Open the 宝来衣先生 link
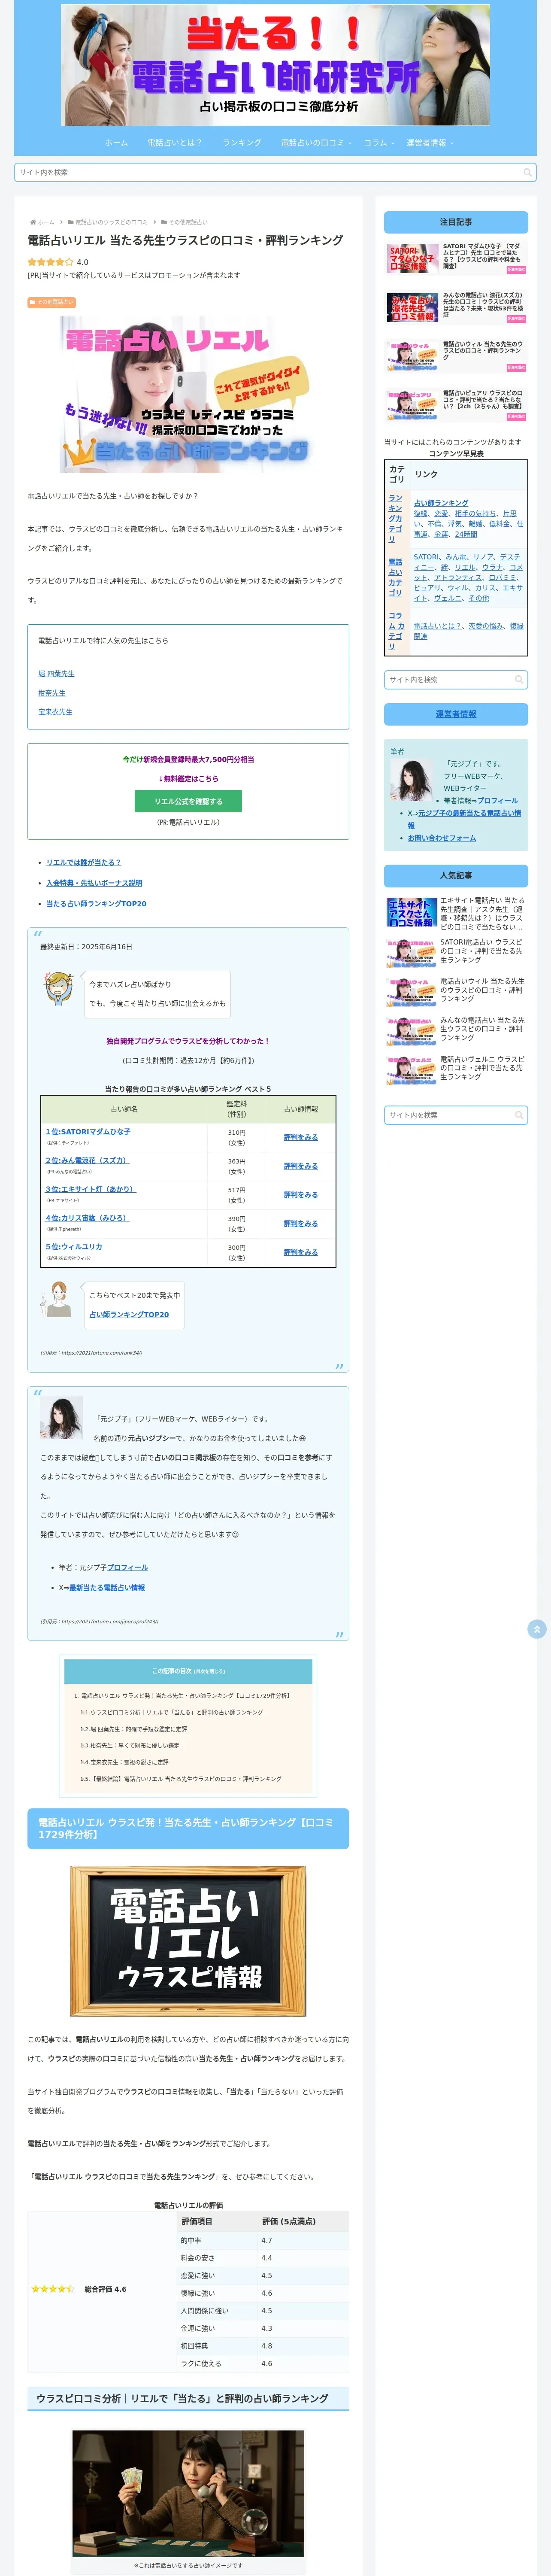 click(x=55, y=712)
